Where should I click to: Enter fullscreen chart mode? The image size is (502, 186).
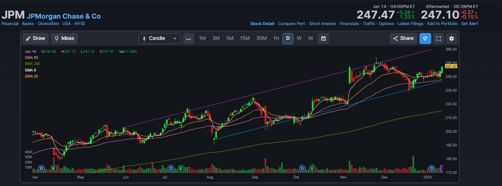(438, 38)
